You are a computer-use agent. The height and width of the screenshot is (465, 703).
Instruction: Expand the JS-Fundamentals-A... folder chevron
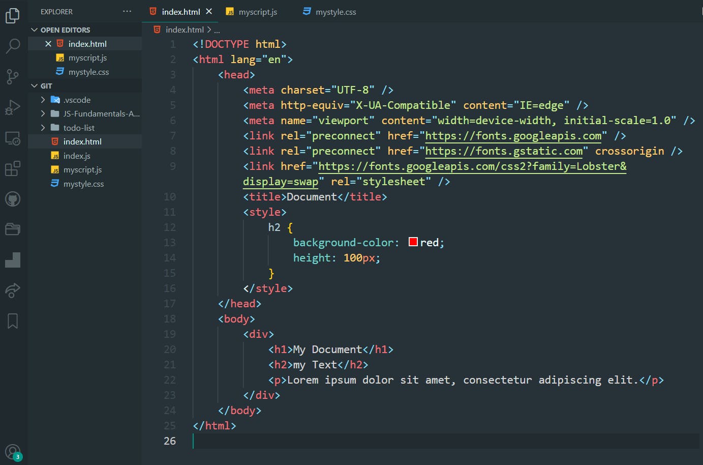43,113
